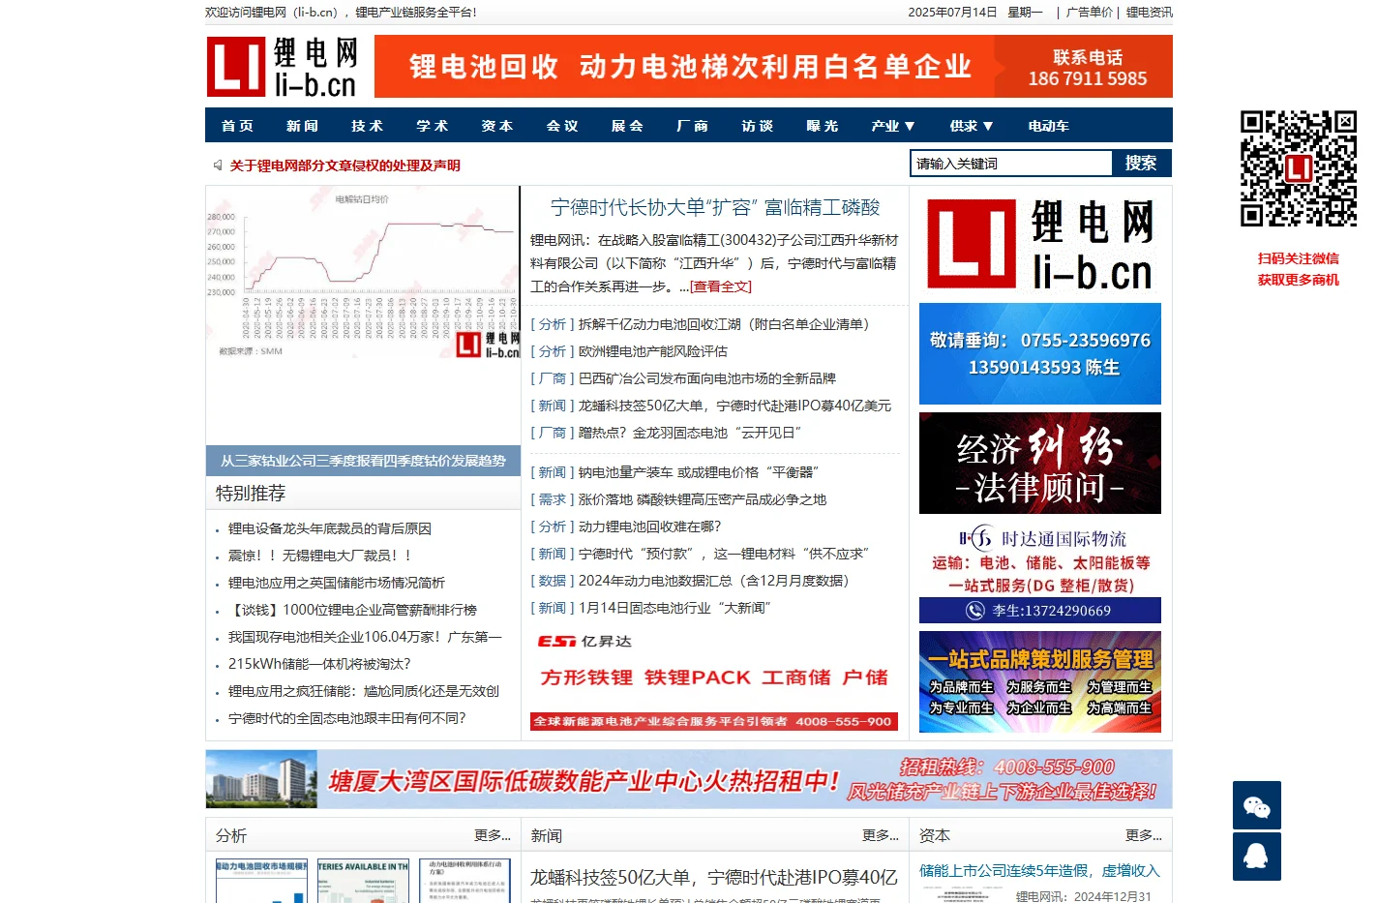Image resolution: width=1378 pixels, height=903 pixels.
Task: Open 215kWh储能一体机将被淘汰?
Action: [319, 664]
